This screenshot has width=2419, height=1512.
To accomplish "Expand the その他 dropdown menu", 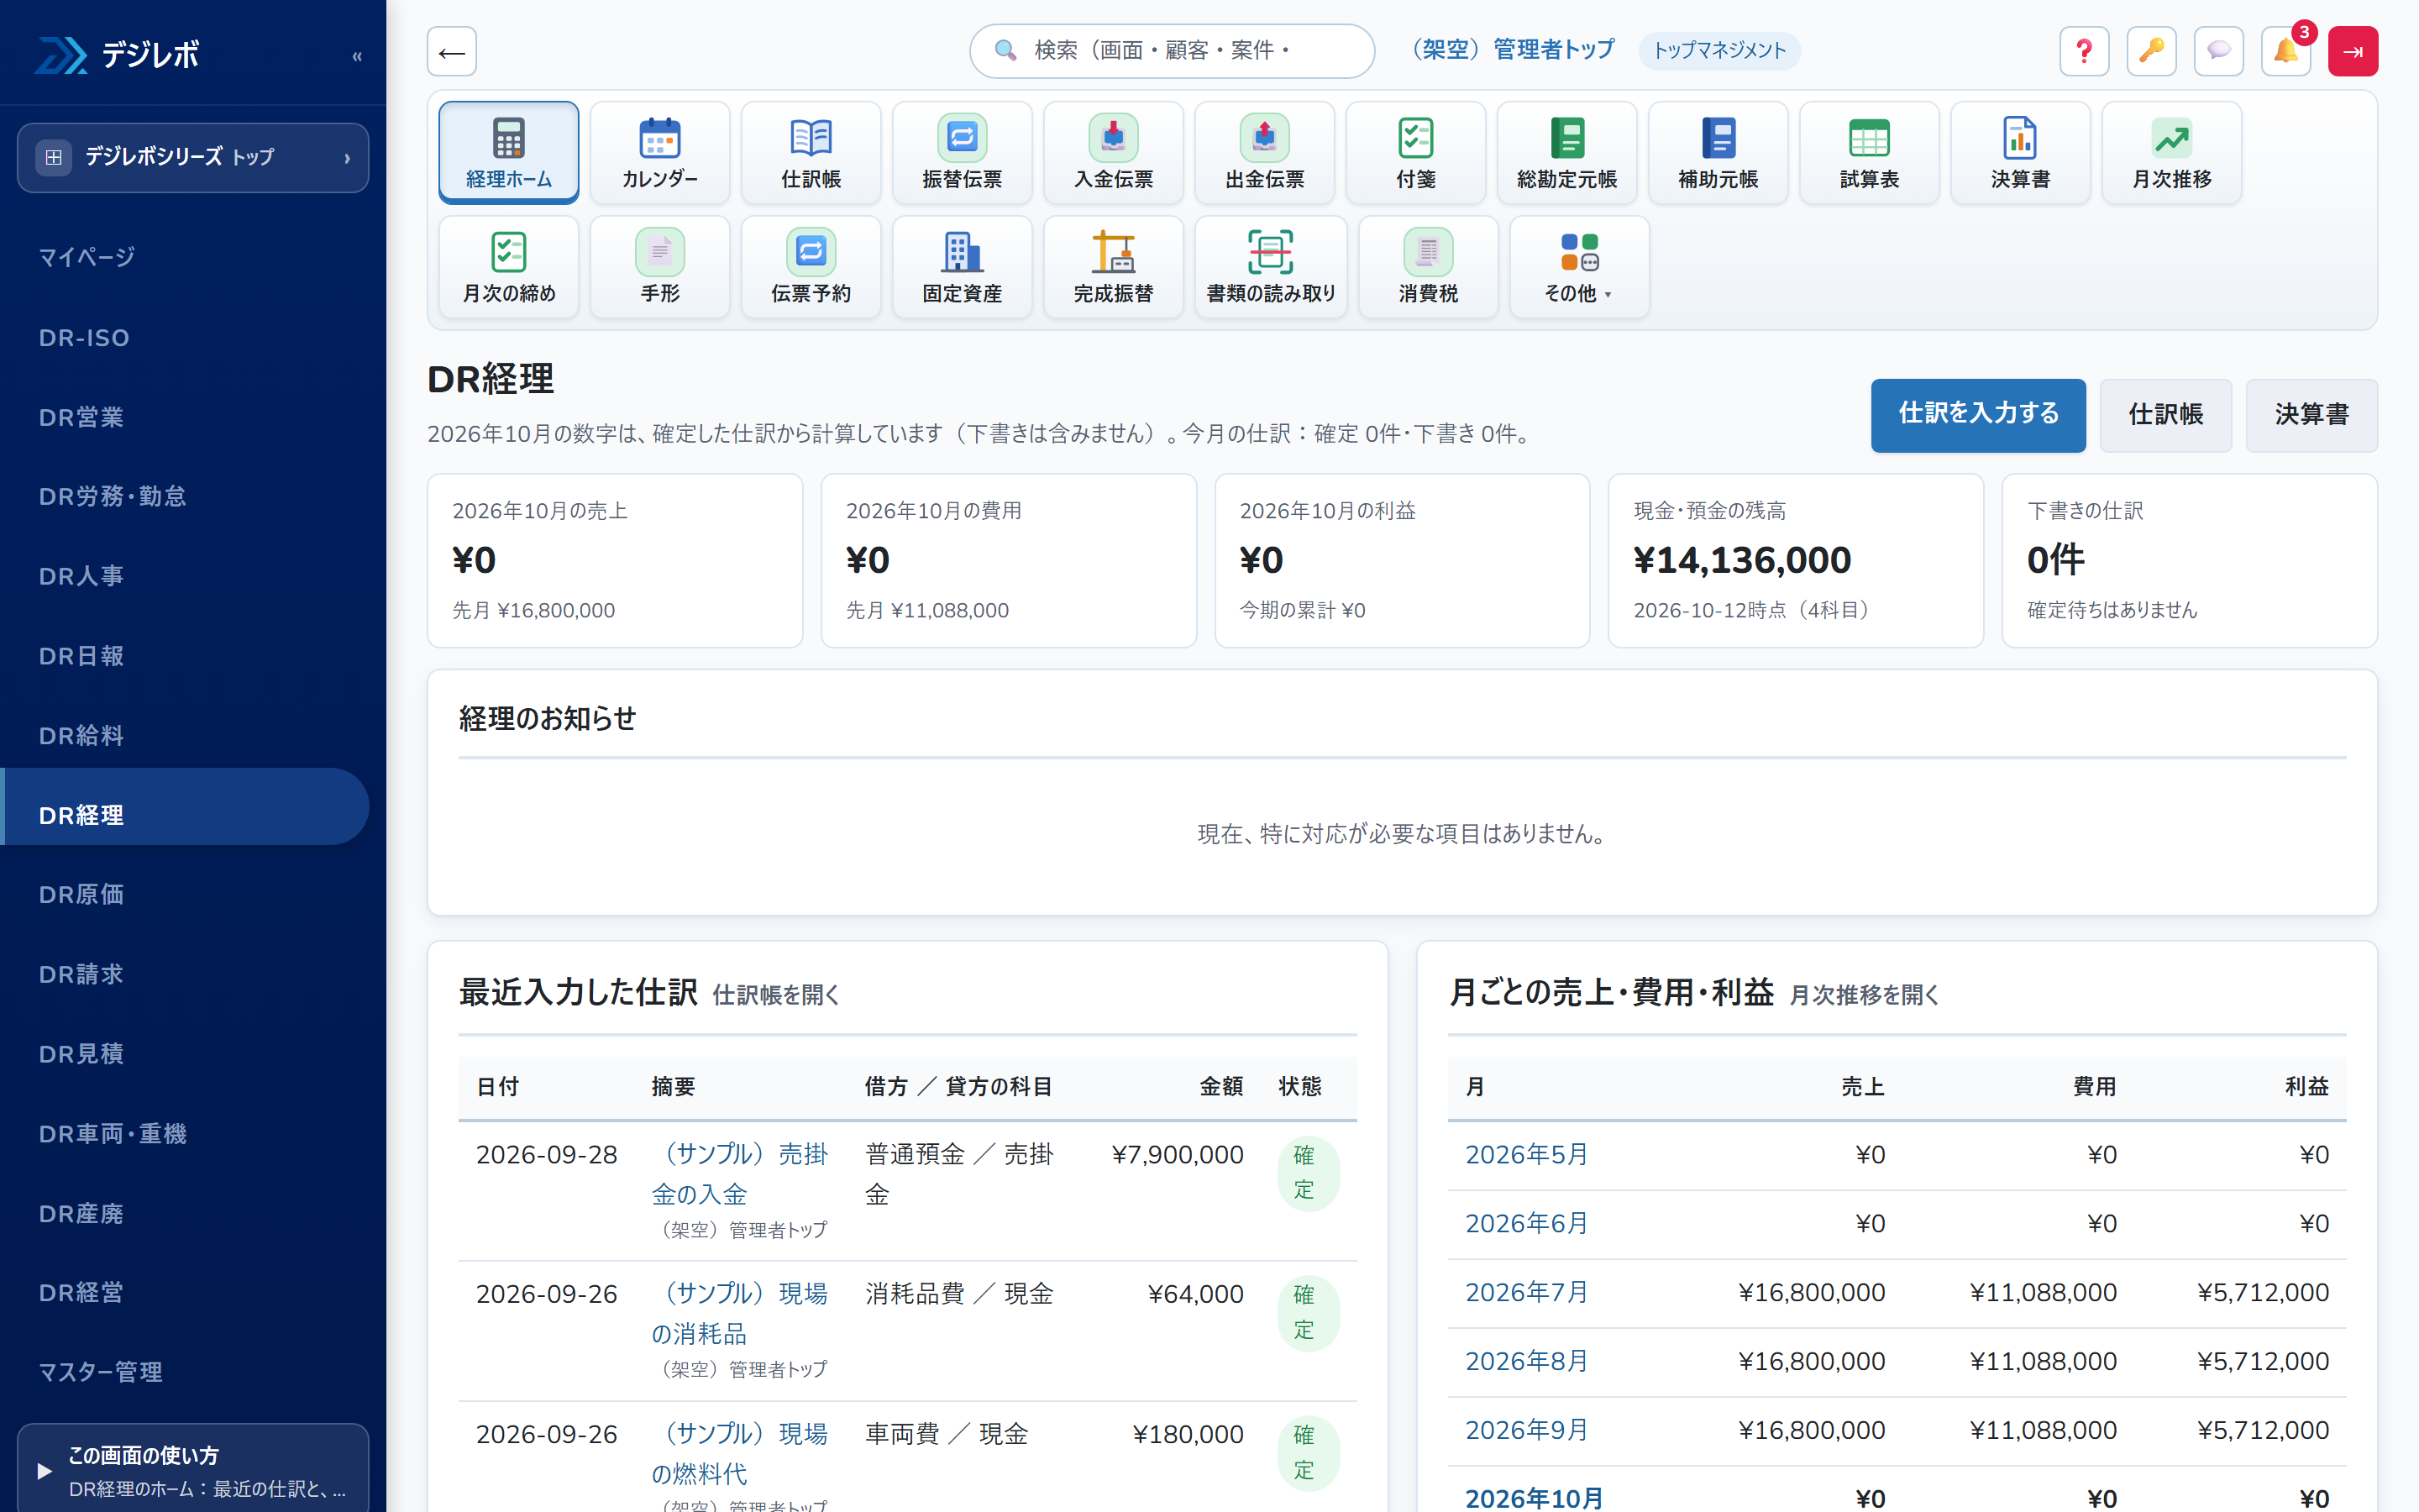I will click(1578, 267).
